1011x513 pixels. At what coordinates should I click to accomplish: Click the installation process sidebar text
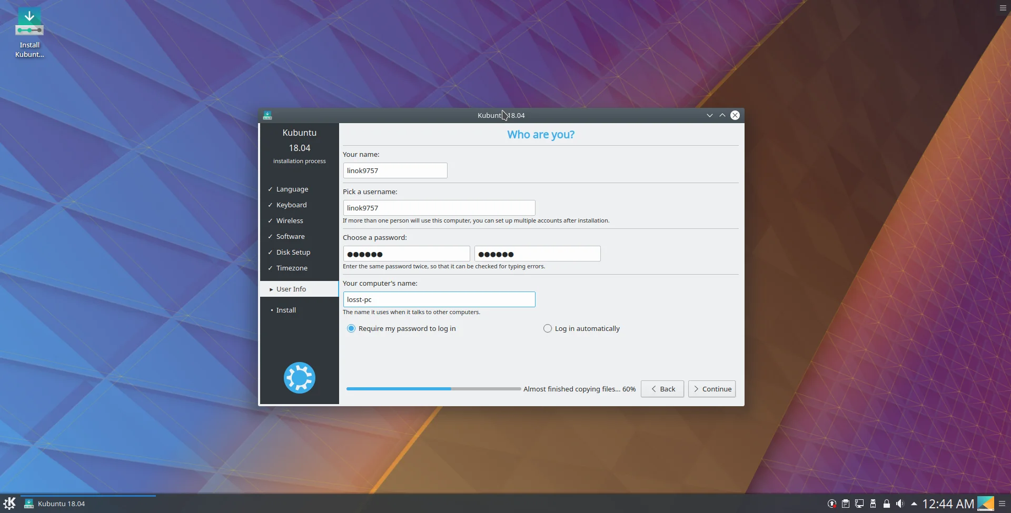[x=300, y=161]
